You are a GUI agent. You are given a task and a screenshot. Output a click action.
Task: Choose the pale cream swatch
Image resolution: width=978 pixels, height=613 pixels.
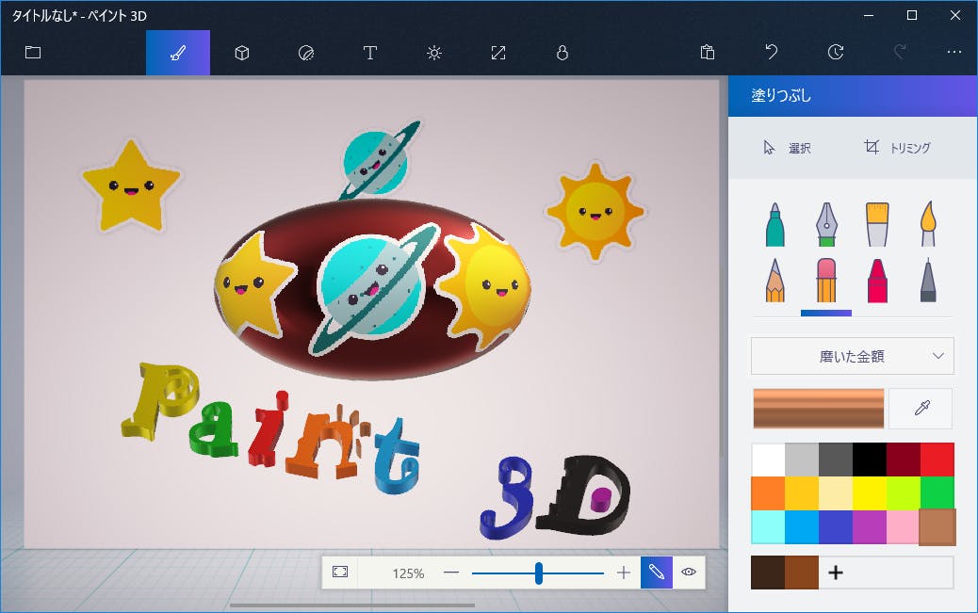click(x=836, y=493)
